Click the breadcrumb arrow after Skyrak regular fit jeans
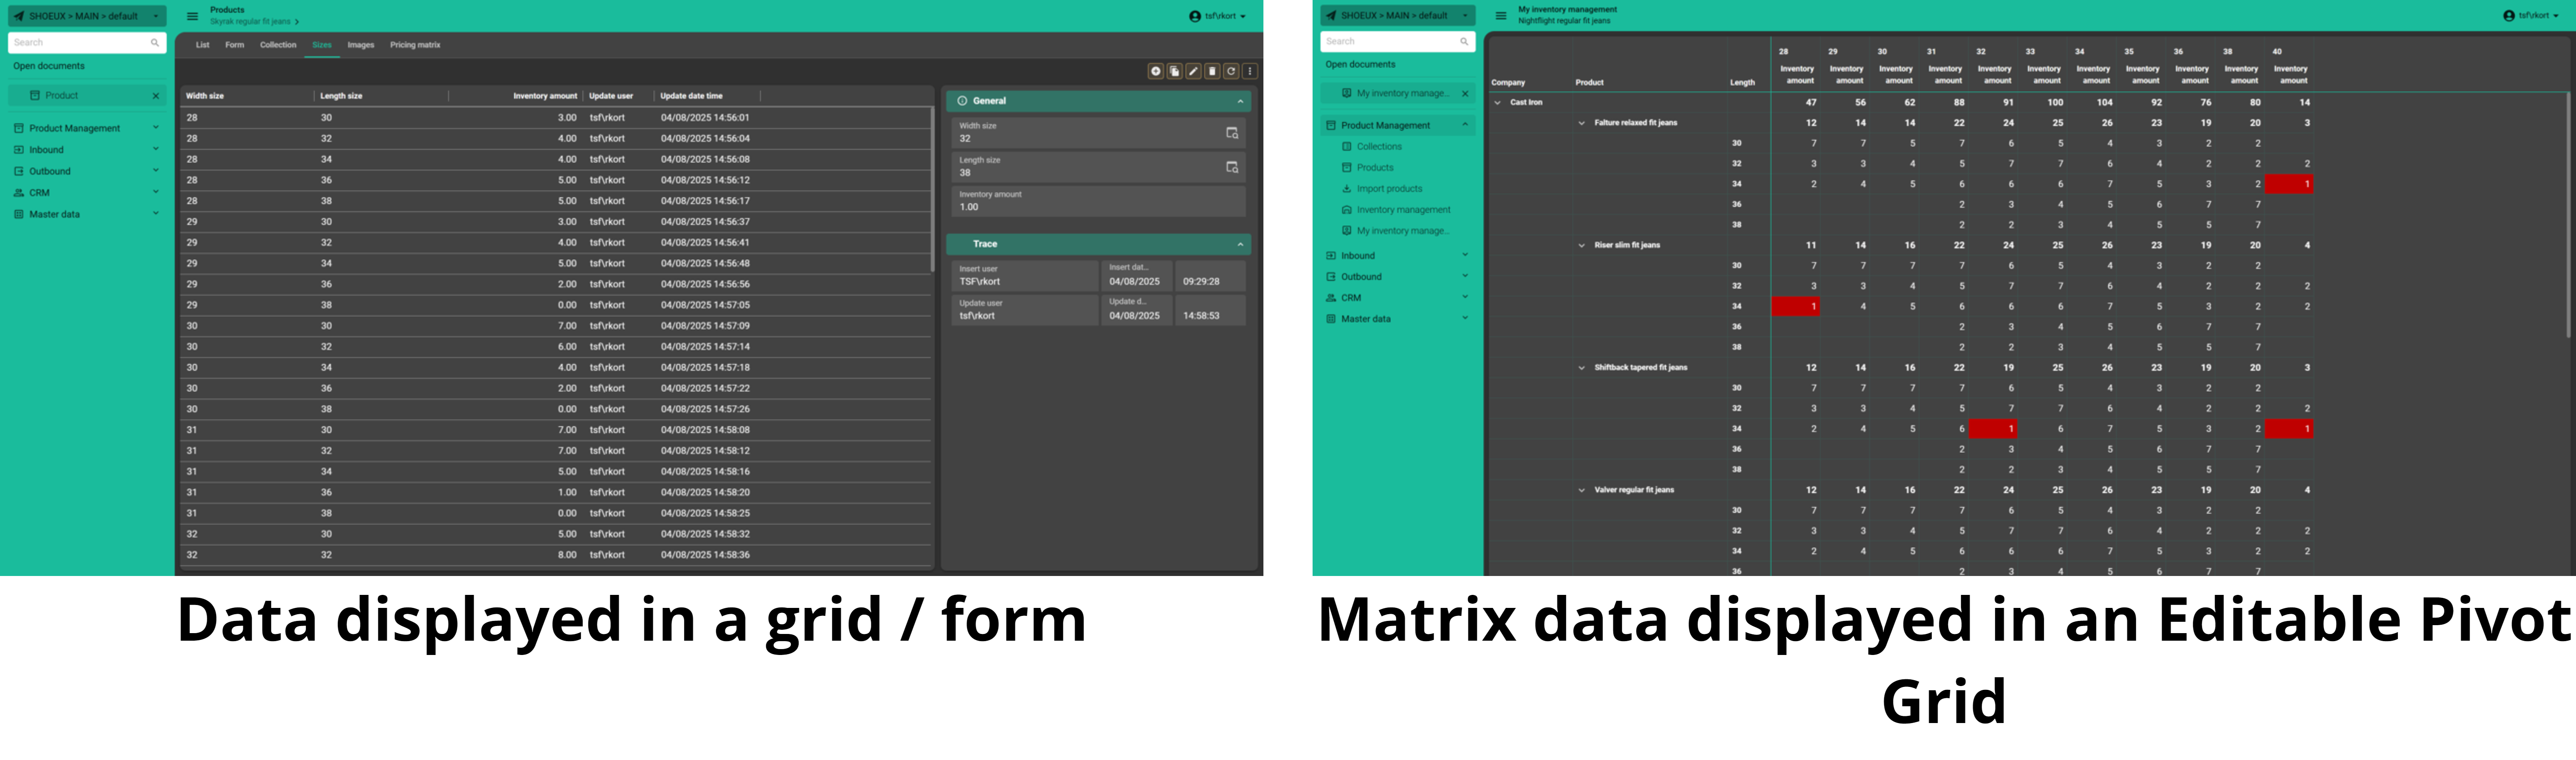Viewport: 2576px width, 760px height. tap(297, 22)
